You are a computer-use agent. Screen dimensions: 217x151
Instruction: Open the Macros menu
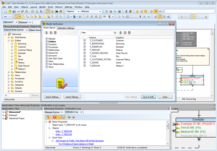point(59,7)
